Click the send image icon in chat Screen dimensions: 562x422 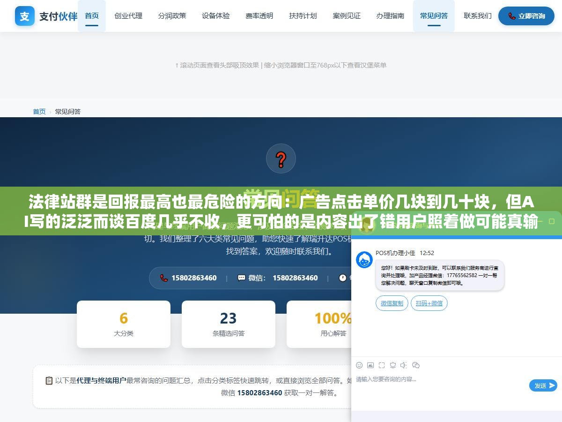click(370, 365)
